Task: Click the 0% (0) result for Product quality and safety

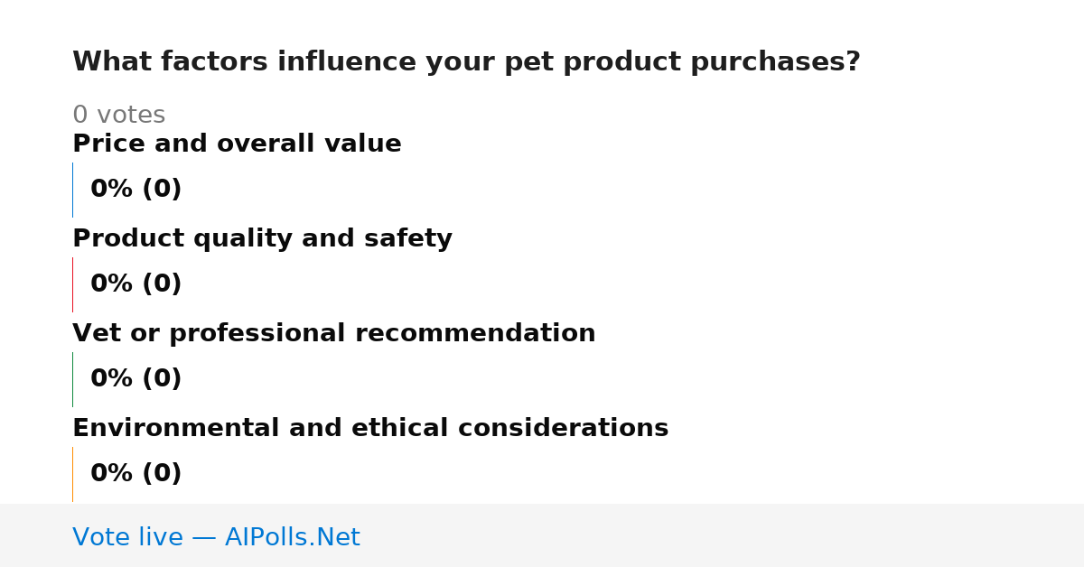Action: click(135, 284)
